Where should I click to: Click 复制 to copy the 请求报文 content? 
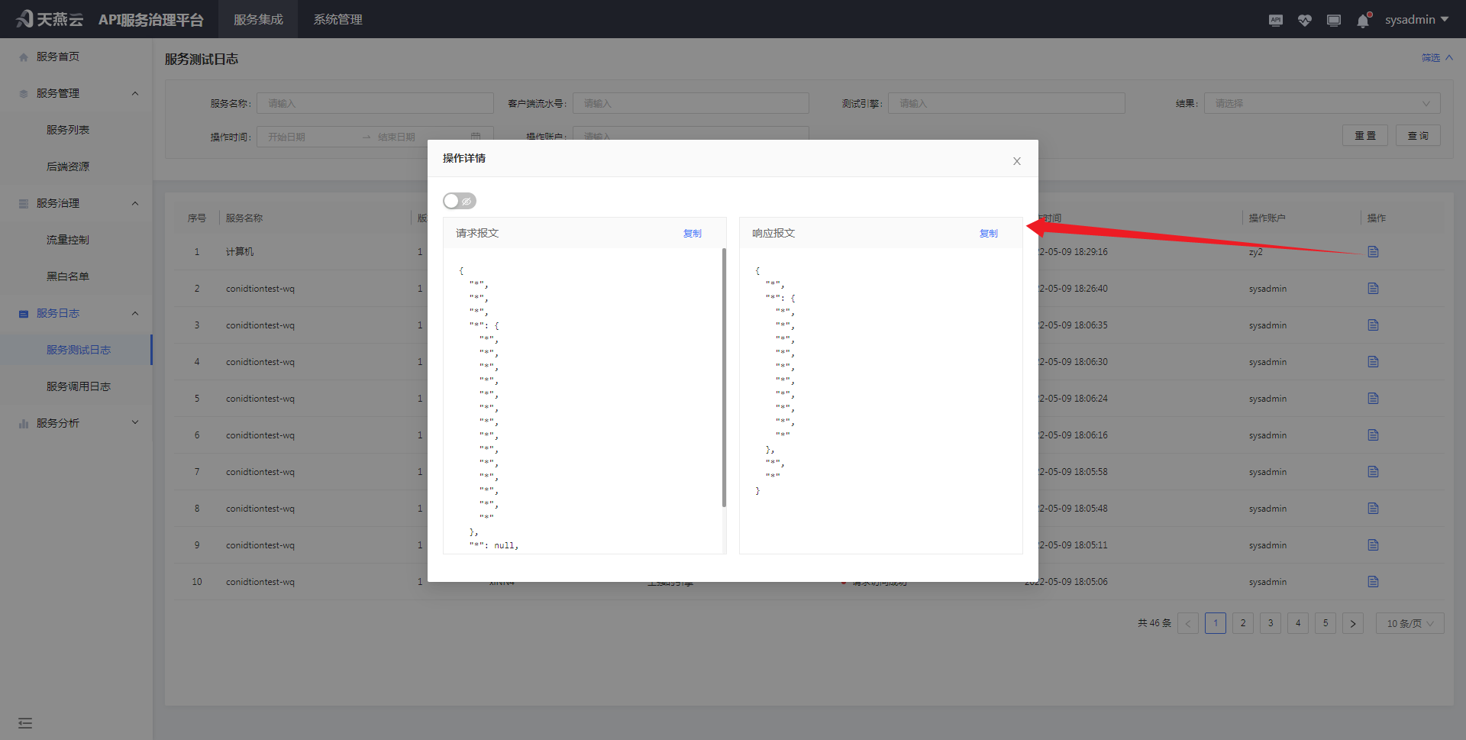coord(692,233)
